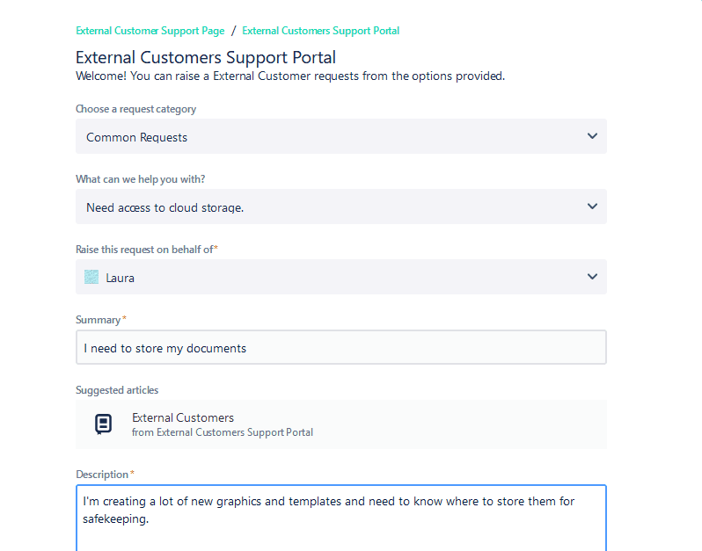
Task: Click chevron beside 'Need access to cloud storage'
Action: [592, 207]
